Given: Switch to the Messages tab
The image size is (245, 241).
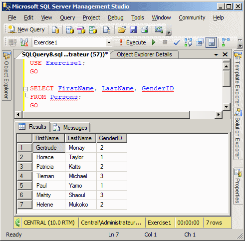Looking at the screenshot, I should point(70,128).
